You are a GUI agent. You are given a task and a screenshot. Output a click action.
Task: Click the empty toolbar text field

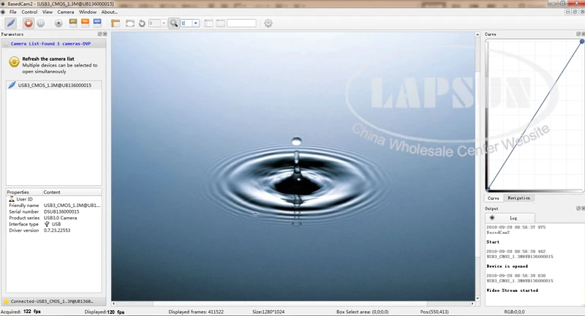pyautogui.click(x=241, y=23)
